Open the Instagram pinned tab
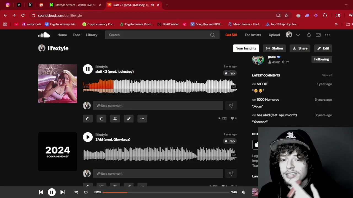 [x=8, y=5]
